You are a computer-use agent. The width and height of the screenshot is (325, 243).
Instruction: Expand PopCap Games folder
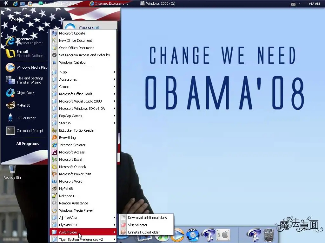coord(83,116)
